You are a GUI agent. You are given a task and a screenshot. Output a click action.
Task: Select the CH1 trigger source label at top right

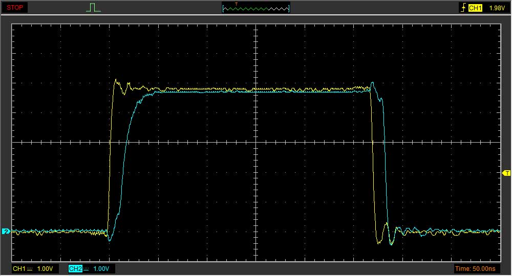476,8
